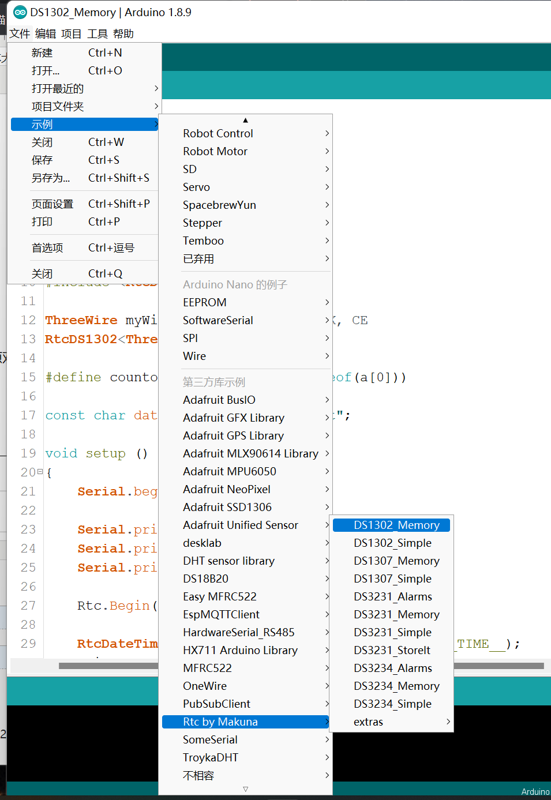Open the 工具 menu
The image size is (551, 800).
tap(98, 34)
